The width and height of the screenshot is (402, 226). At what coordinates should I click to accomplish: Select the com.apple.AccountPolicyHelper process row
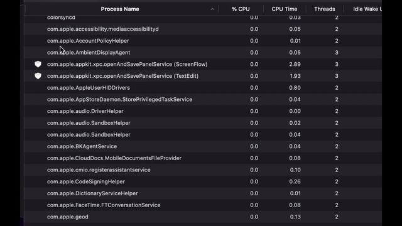coord(203,41)
